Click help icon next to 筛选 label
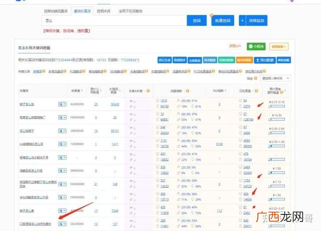The image size is (321, 231). click(255, 78)
